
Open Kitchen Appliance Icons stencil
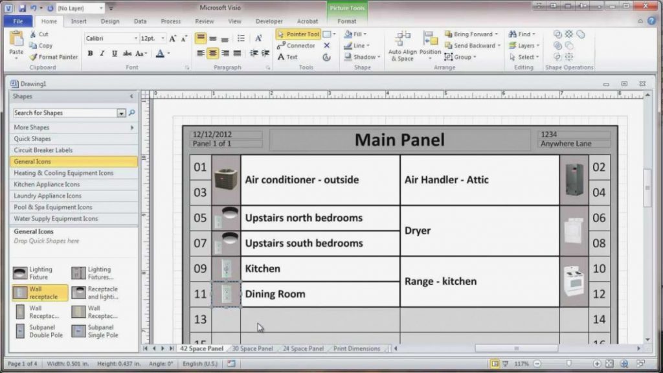[x=47, y=185]
